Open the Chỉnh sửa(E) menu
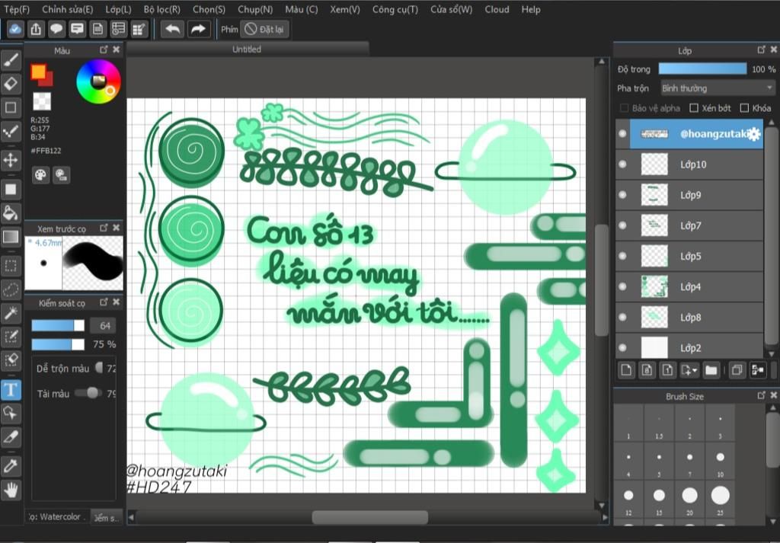This screenshot has height=543, width=780. coord(68,9)
